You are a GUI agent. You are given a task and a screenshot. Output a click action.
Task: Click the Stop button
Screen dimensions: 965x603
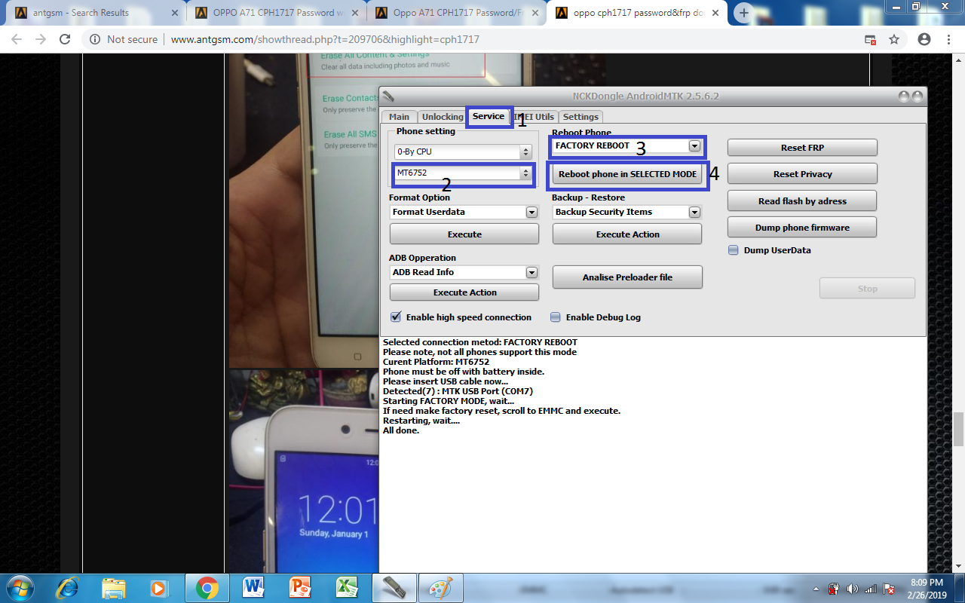tap(867, 289)
